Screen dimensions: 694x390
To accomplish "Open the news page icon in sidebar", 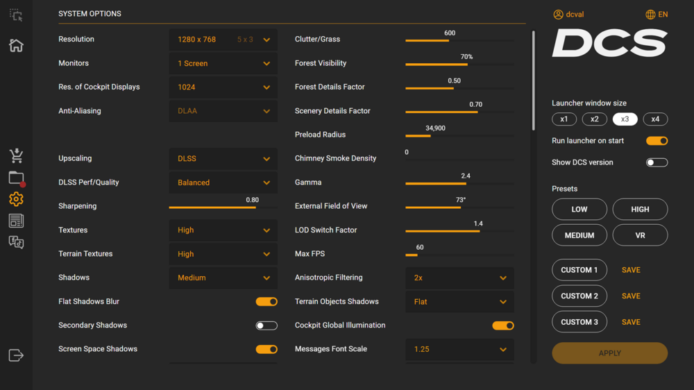I will [16, 221].
